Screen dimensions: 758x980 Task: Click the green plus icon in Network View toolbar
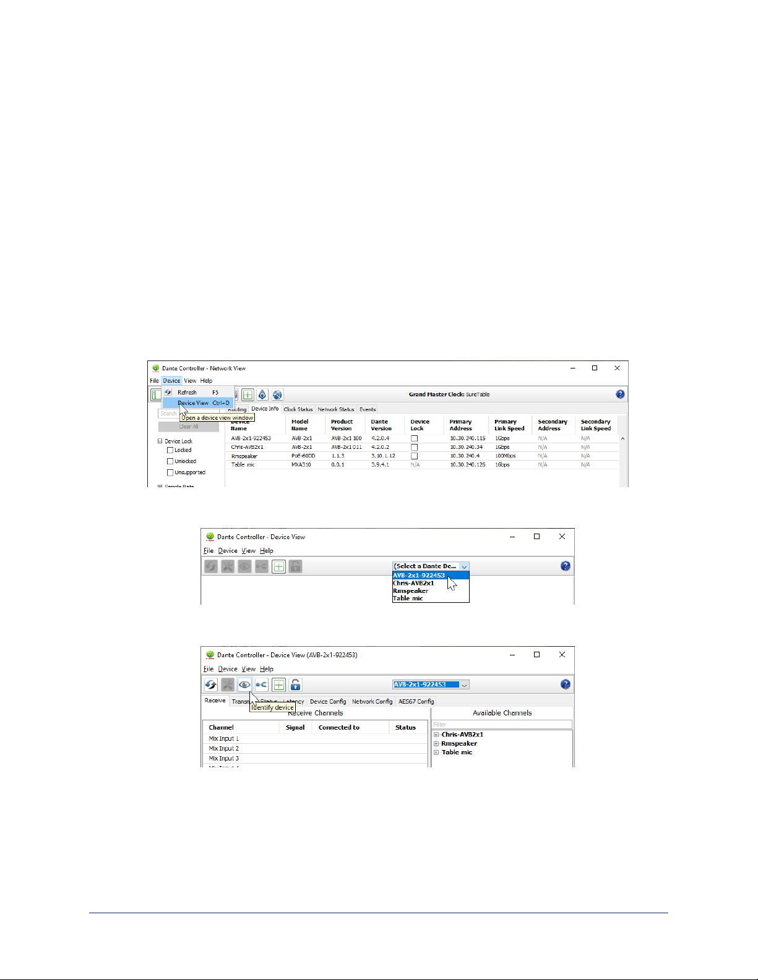248,394
